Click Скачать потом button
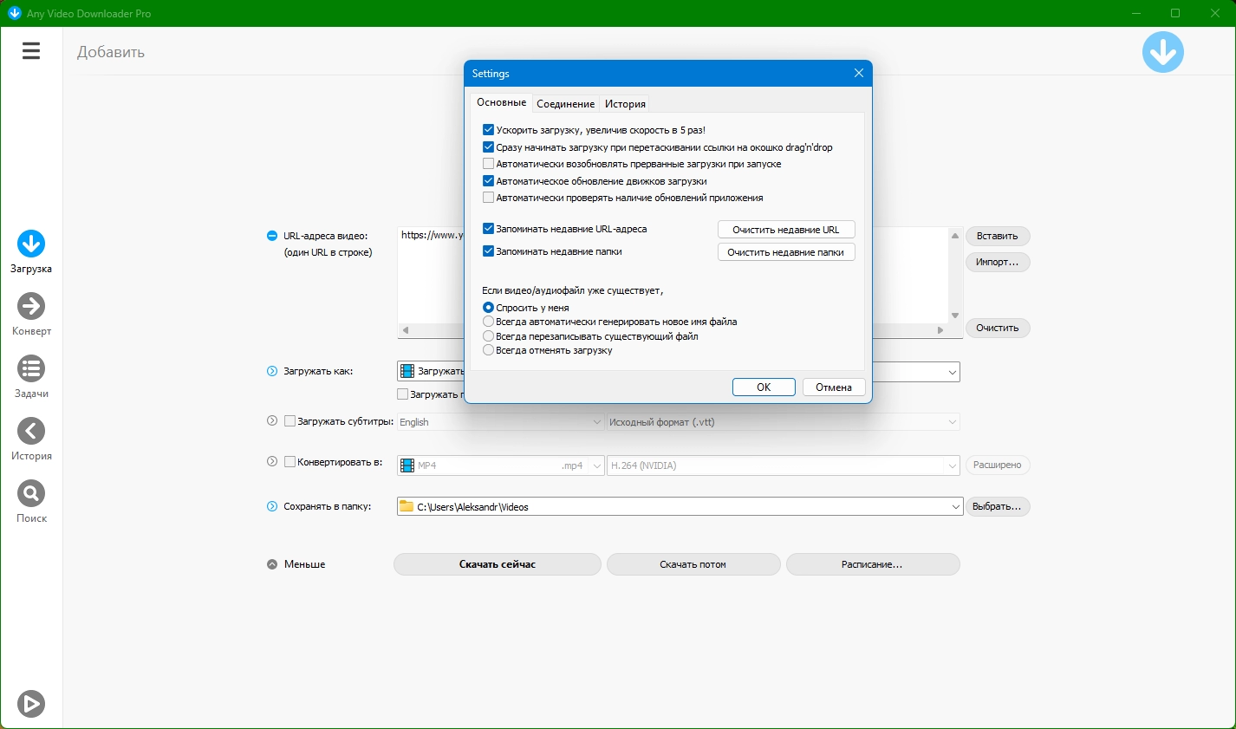This screenshot has height=729, width=1236. 693,564
